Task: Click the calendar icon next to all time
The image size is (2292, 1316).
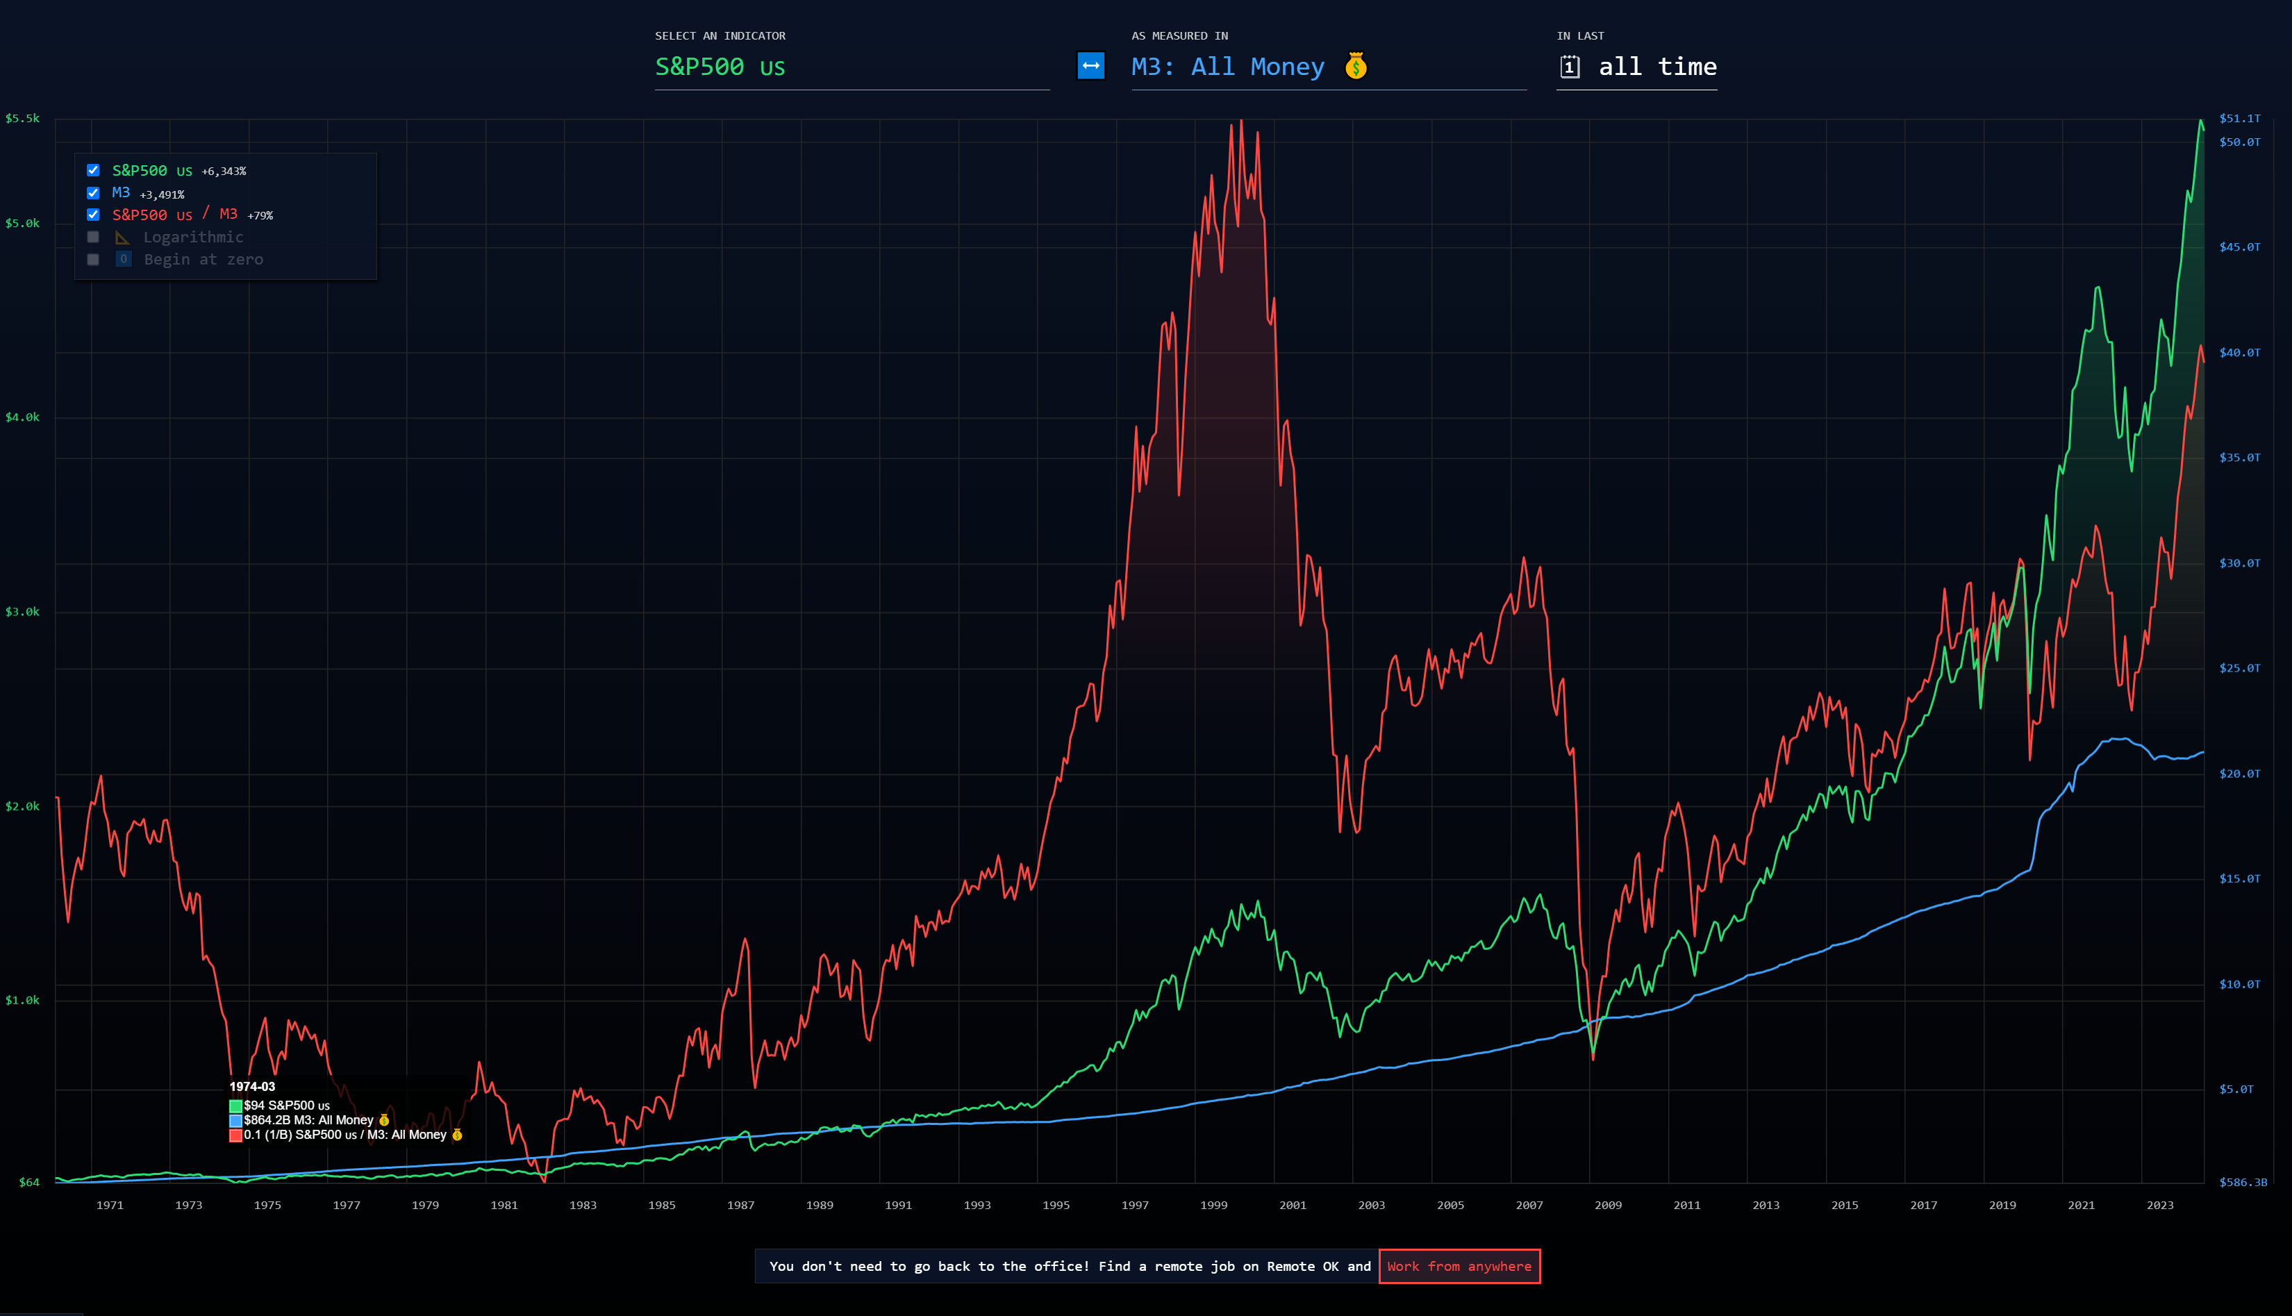Action: tap(1570, 67)
